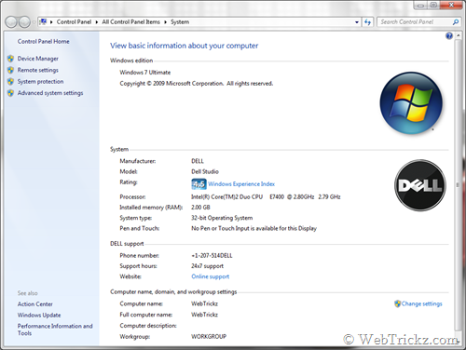Click 32-bit Operating System value
The image size is (466, 350).
[222, 218]
